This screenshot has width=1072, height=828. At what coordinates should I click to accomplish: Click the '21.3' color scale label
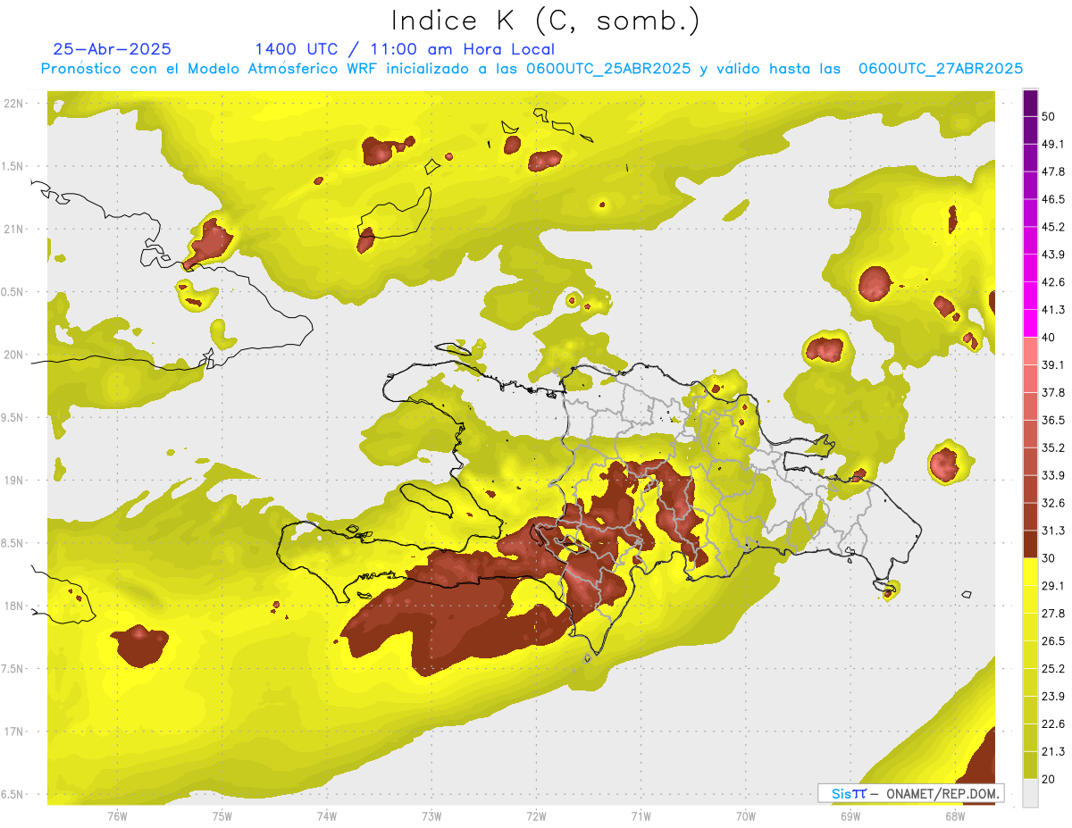1052,752
